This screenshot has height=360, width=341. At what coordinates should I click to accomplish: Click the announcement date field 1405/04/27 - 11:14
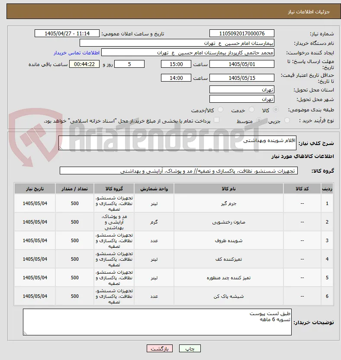67,34
